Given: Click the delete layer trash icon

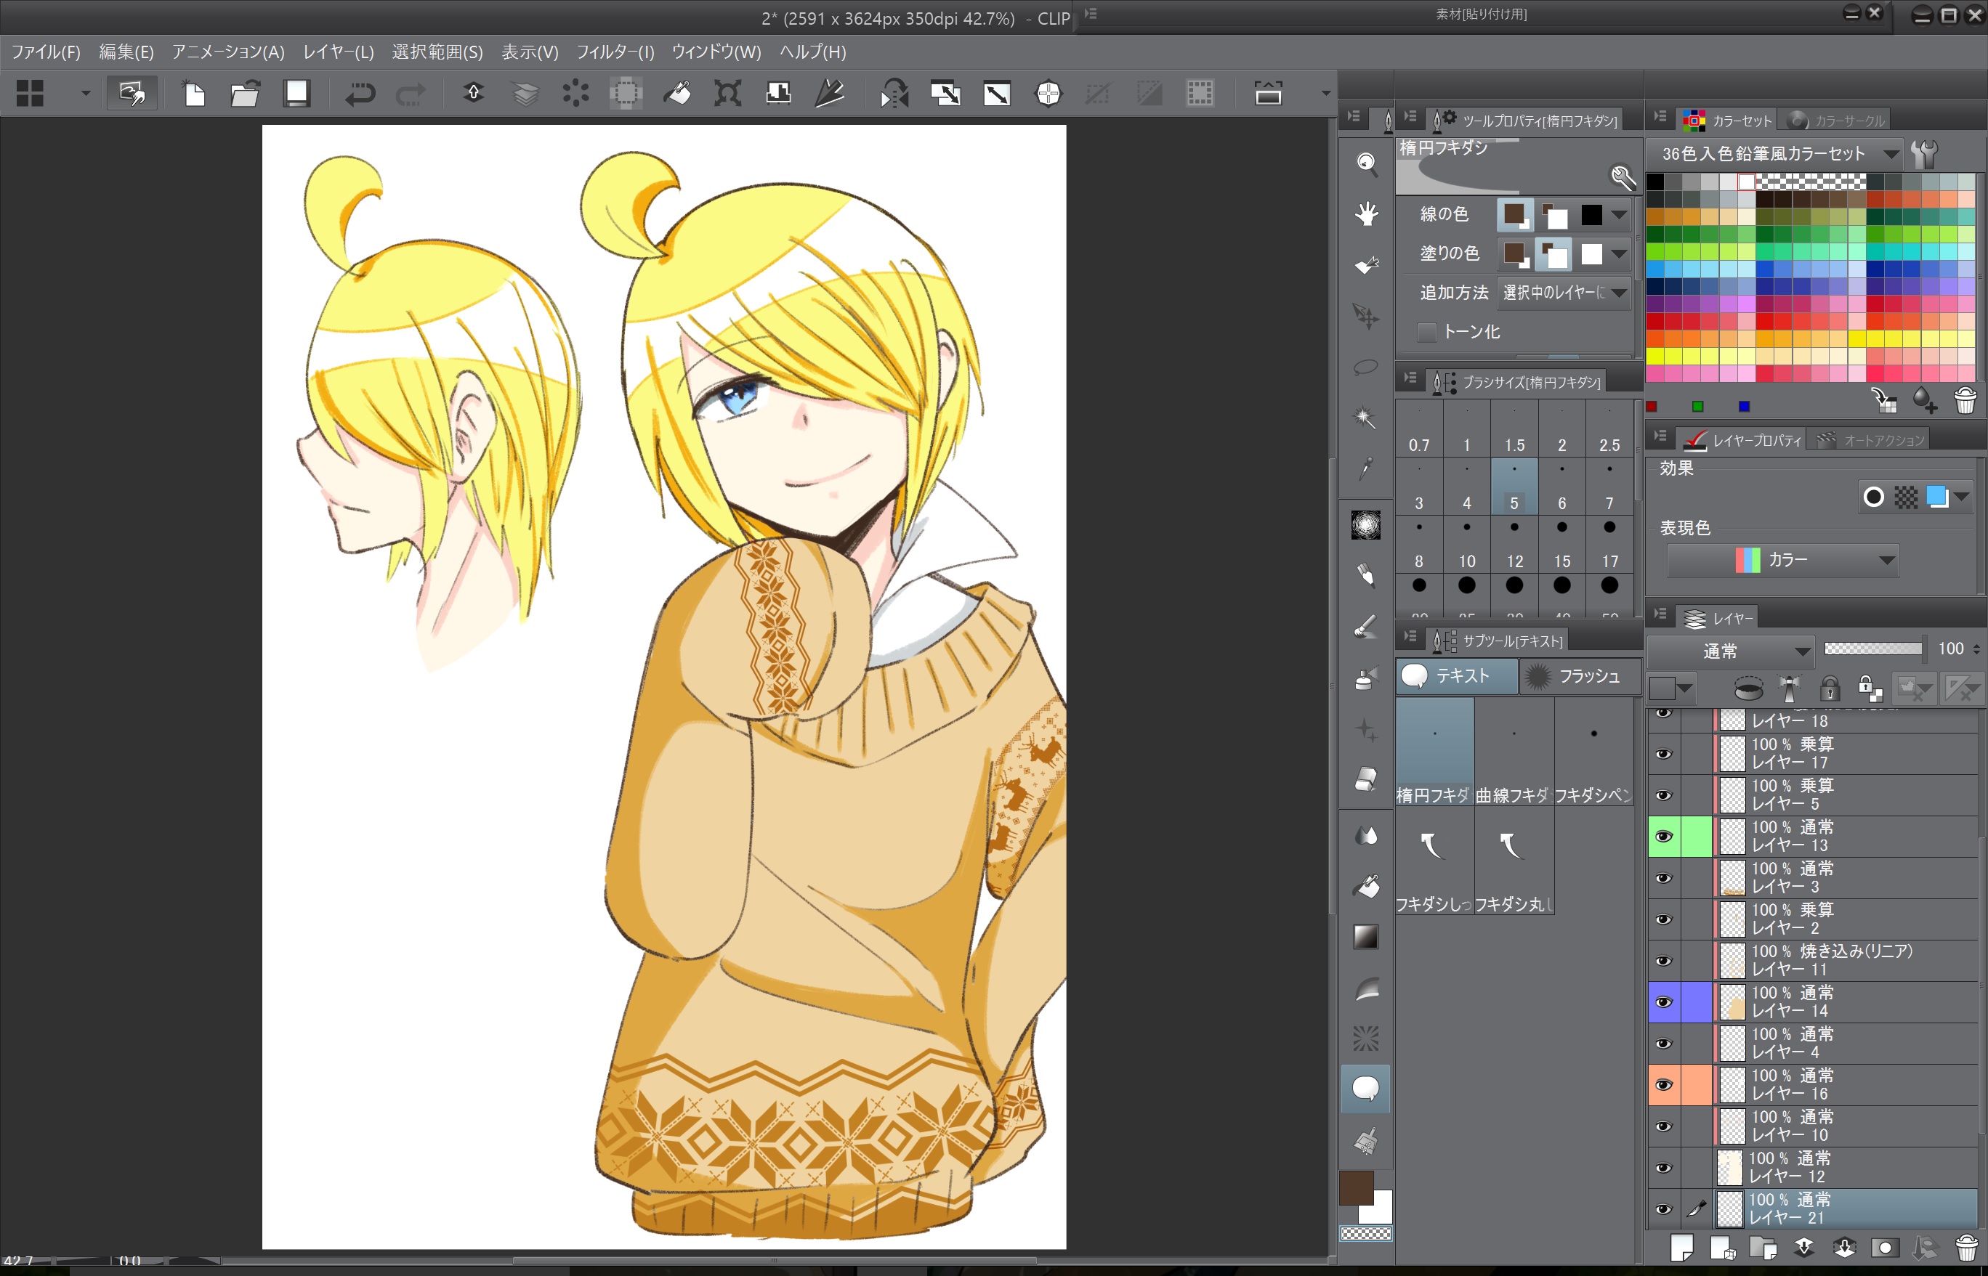Looking at the screenshot, I should (1965, 1247).
